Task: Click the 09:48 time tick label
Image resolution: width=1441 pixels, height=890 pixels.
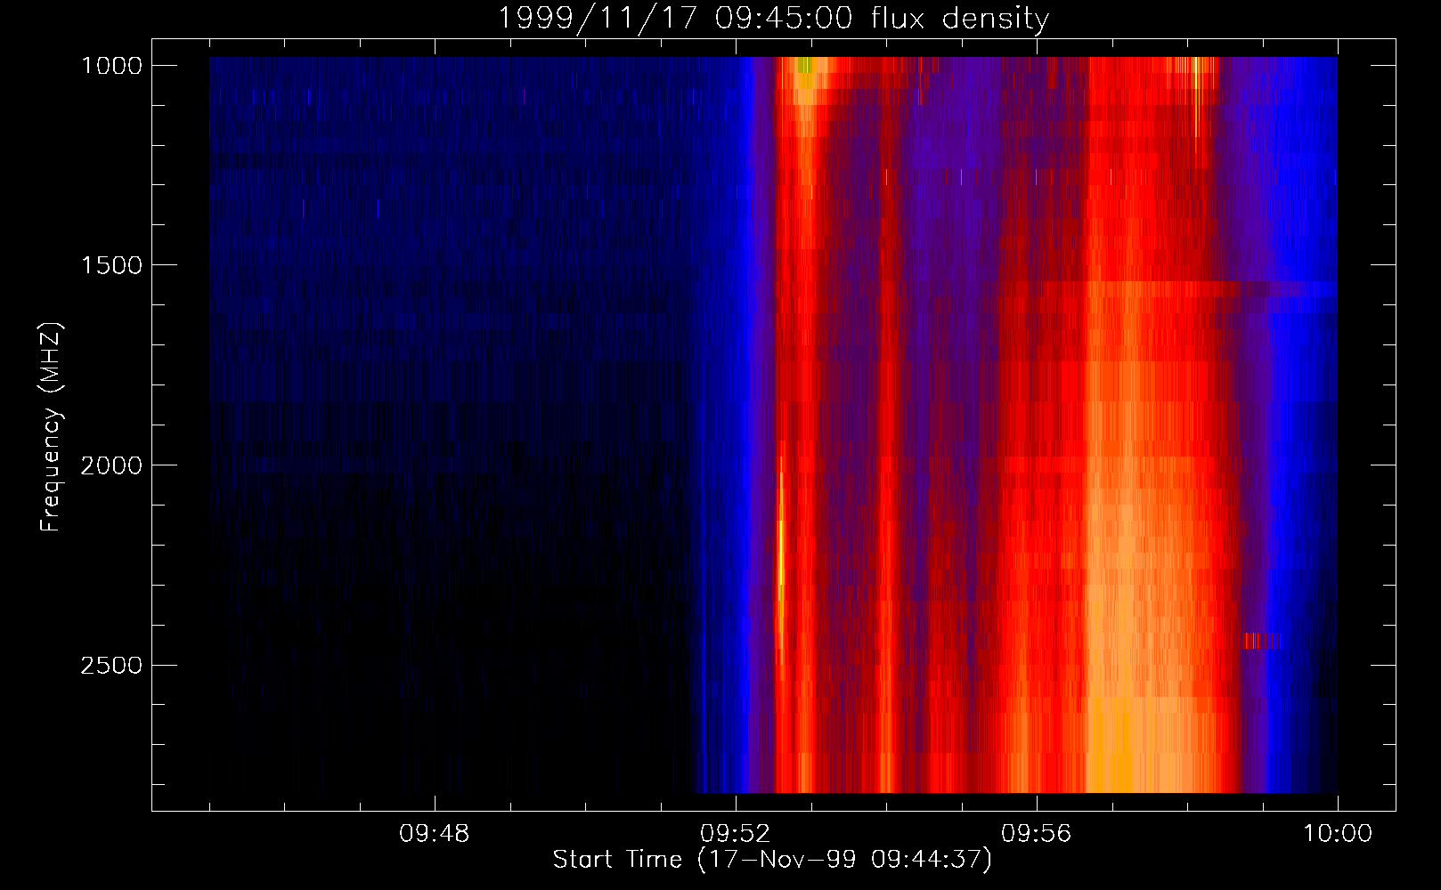Action: [x=435, y=834]
